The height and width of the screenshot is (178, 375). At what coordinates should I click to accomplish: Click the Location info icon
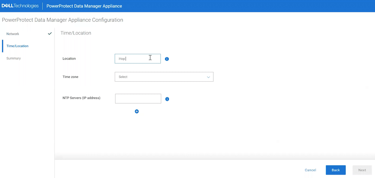tap(167, 59)
